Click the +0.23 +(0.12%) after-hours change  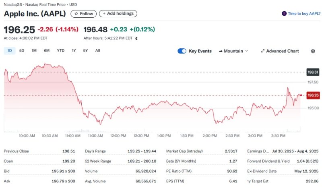pos(132,29)
